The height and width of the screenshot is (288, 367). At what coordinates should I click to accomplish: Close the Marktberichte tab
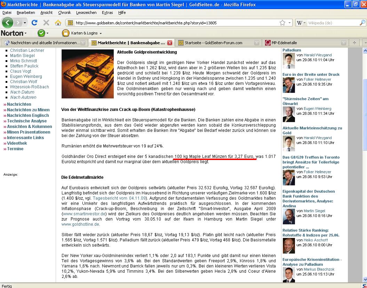coord(170,42)
